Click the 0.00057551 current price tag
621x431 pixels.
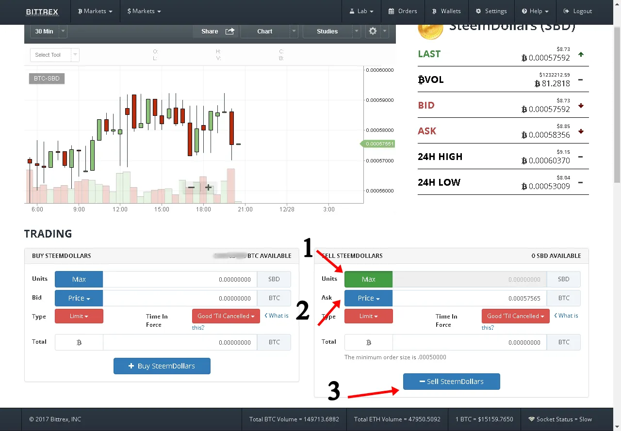(x=377, y=144)
